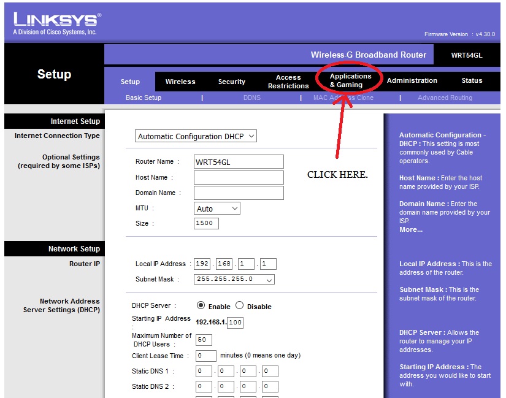The image size is (506, 398).
Task: Open the DDNS sub-tab
Action: click(x=251, y=98)
